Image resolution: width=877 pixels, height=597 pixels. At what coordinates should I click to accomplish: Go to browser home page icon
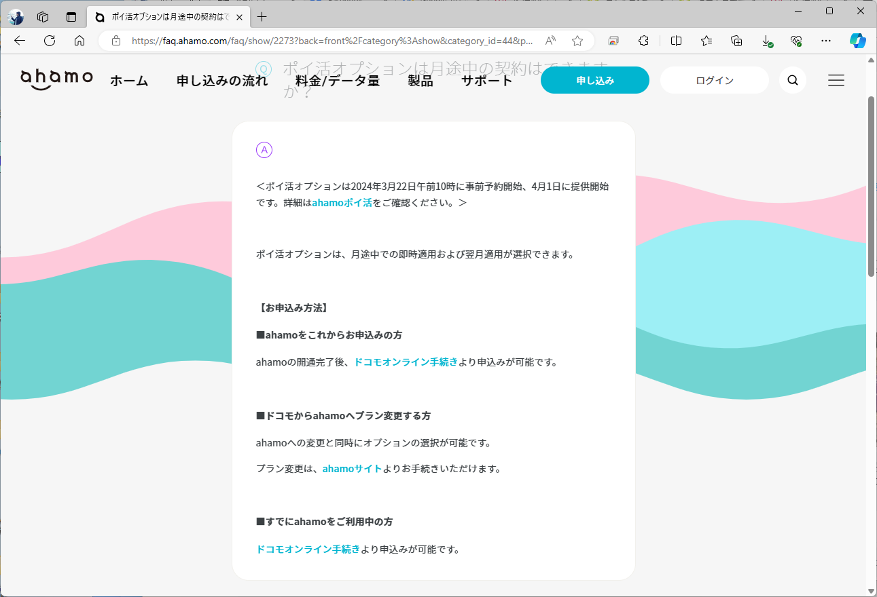[79, 41]
